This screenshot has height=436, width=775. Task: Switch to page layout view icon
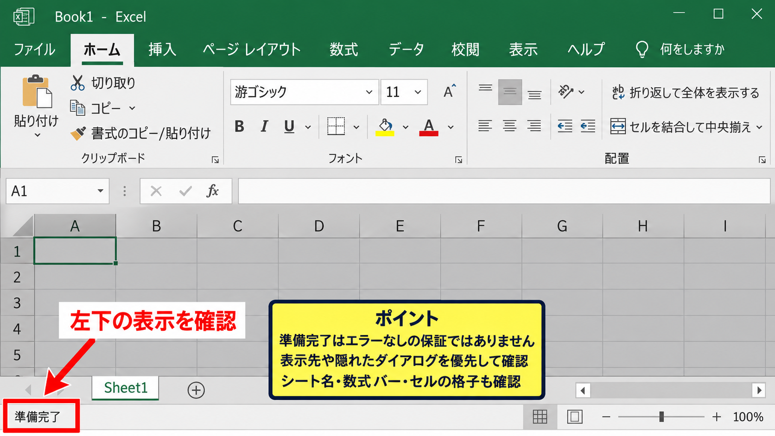tap(575, 417)
